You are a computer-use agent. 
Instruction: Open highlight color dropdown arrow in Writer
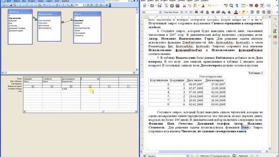pyautogui.click(x=247, y=12)
